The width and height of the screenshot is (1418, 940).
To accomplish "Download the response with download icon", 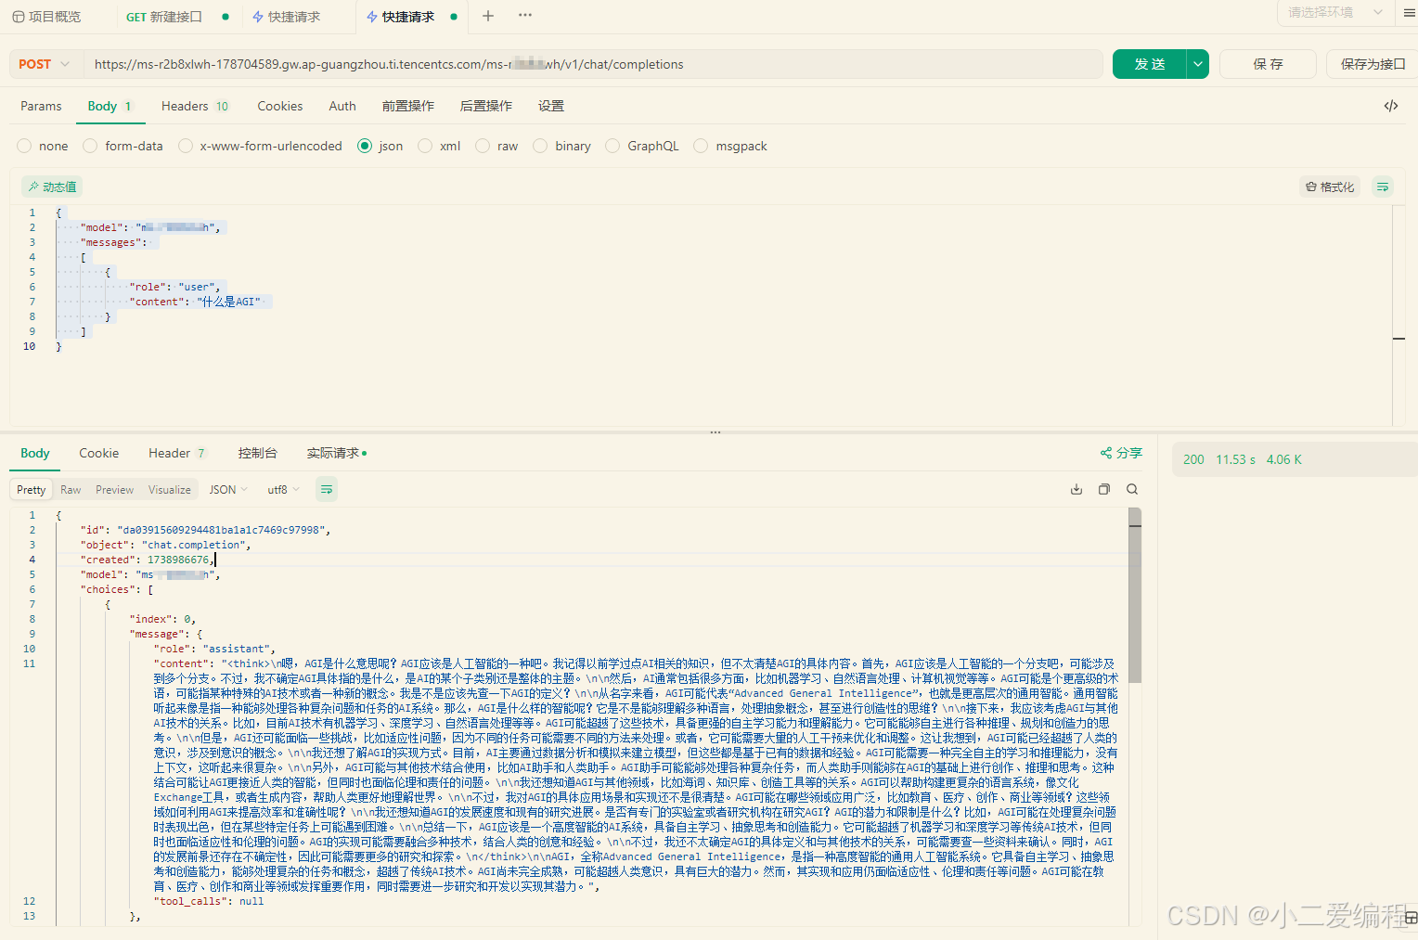I will pyautogui.click(x=1076, y=489).
